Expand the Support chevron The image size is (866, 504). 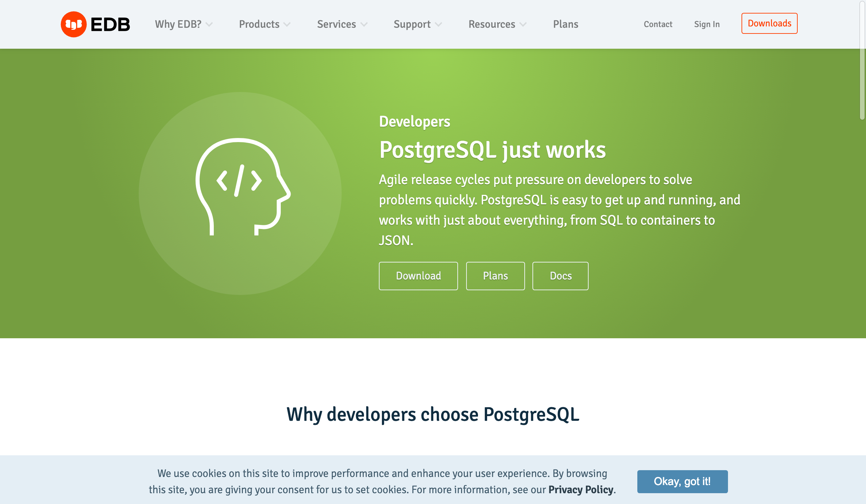pyautogui.click(x=438, y=24)
